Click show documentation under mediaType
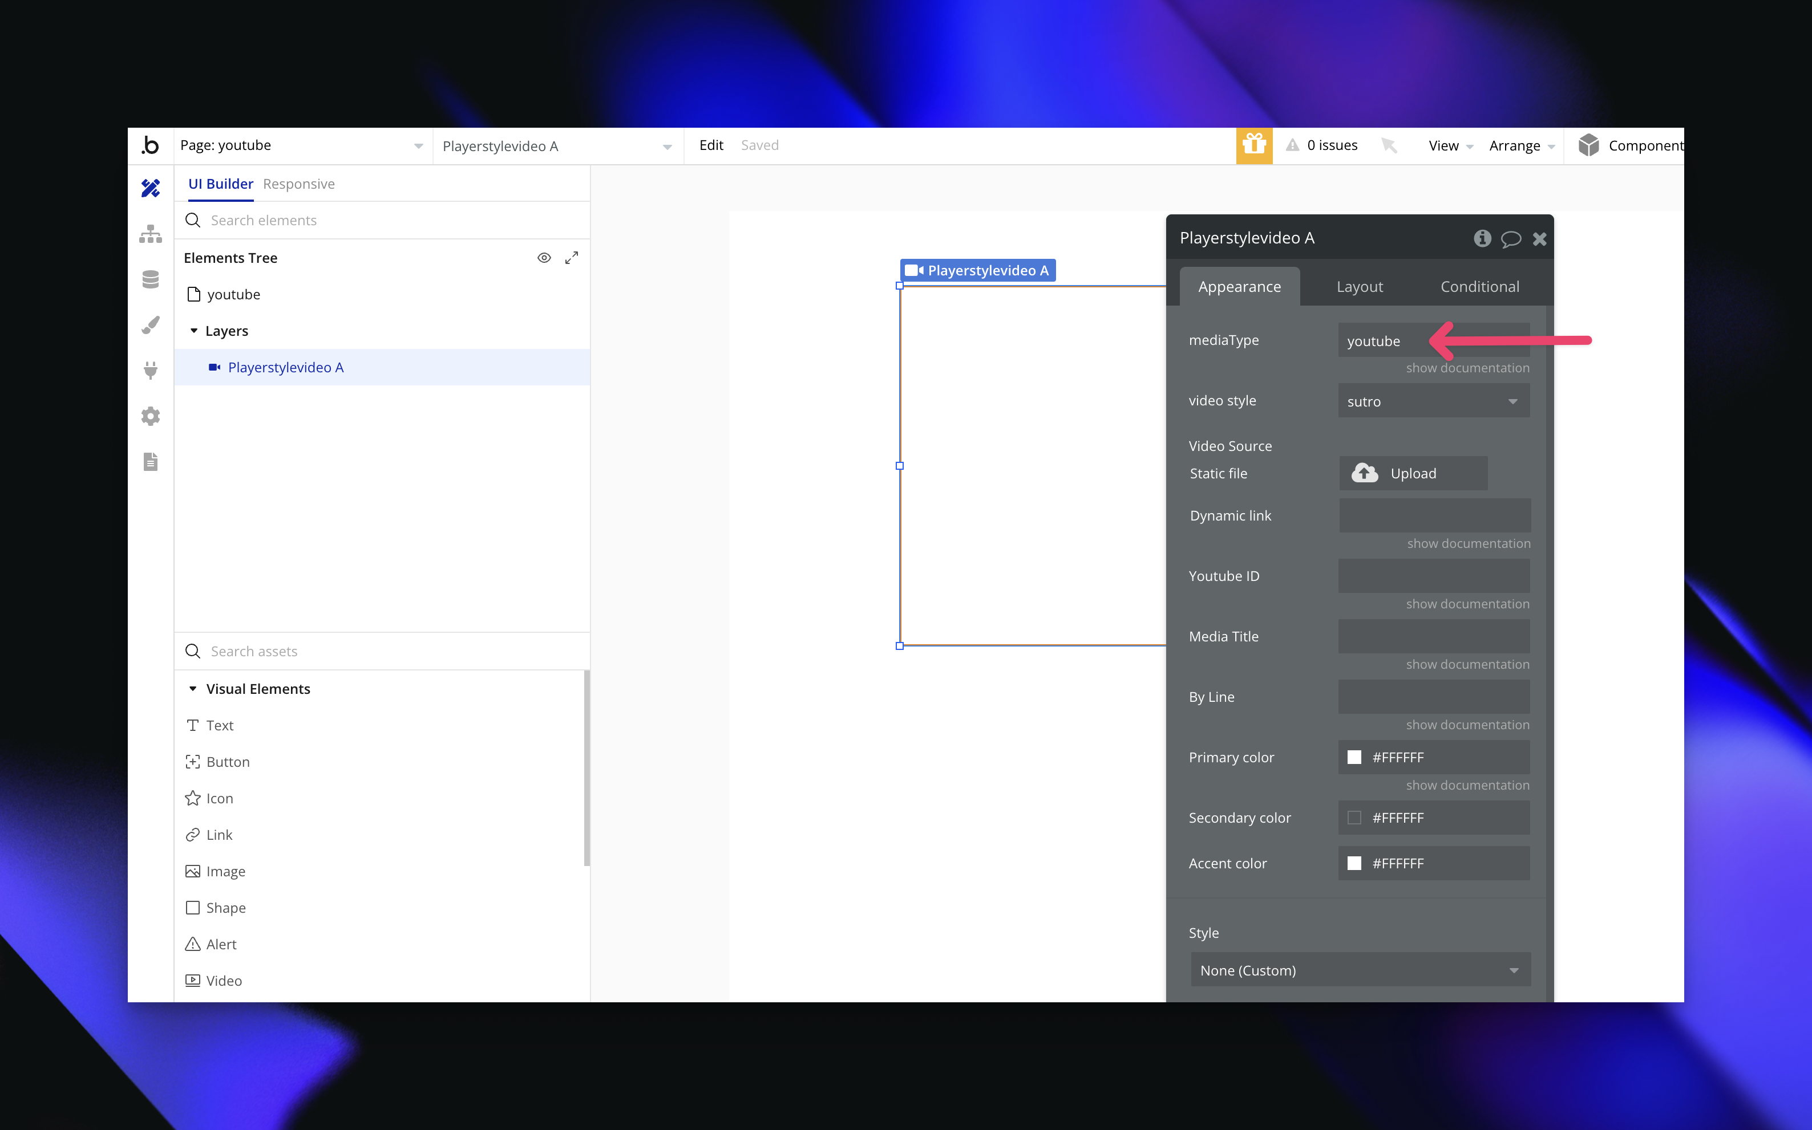 point(1467,368)
